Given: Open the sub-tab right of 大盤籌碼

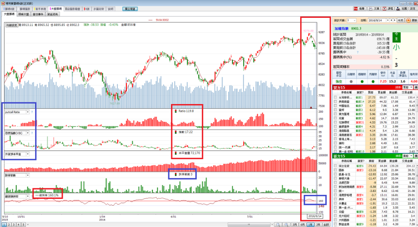Looking at the screenshot, I should point(24,14).
